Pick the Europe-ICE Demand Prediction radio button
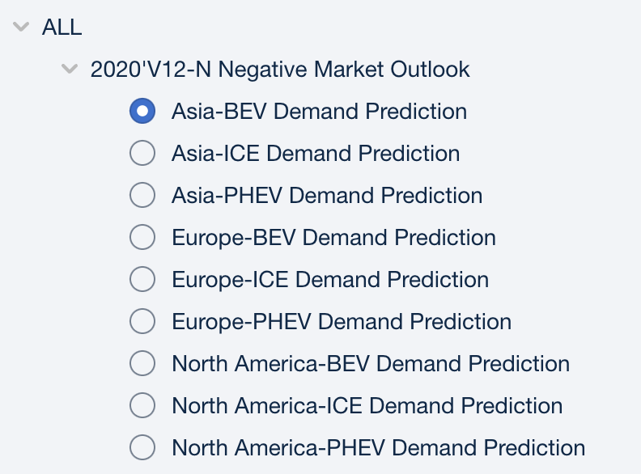Viewport: 641px width, 474px height. (142, 280)
